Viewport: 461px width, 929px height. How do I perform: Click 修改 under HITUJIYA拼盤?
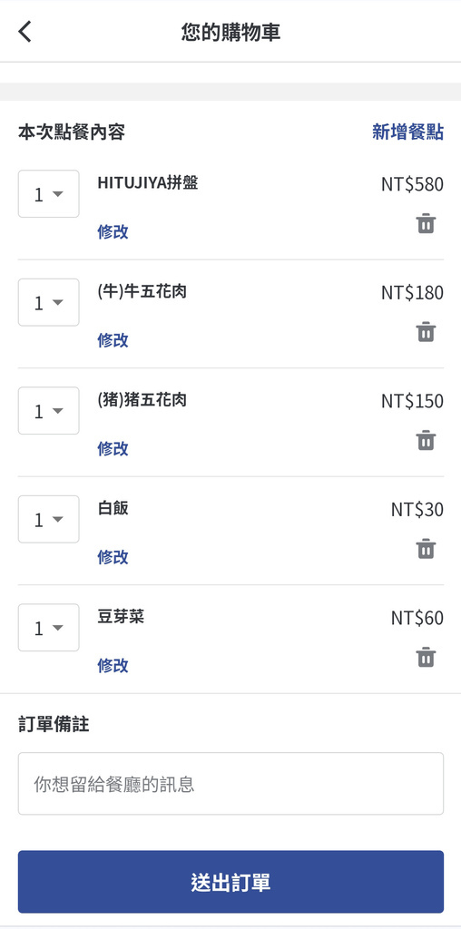coord(113,231)
